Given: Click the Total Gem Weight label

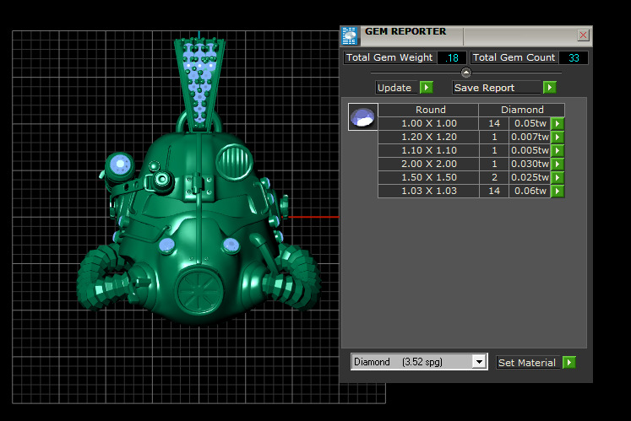Looking at the screenshot, I should (x=389, y=57).
